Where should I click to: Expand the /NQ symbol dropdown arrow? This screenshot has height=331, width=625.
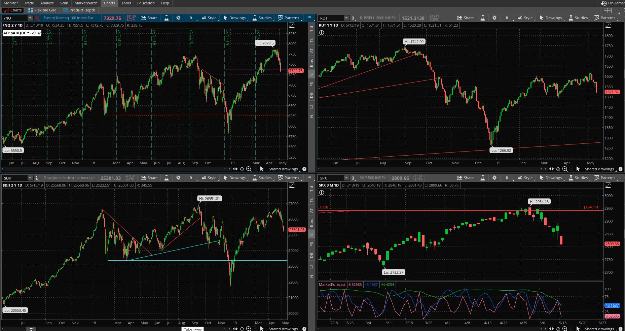point(30,18)
